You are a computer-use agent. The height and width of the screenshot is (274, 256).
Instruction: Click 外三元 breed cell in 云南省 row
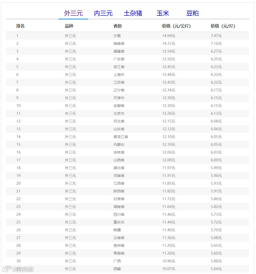point(70,238)
